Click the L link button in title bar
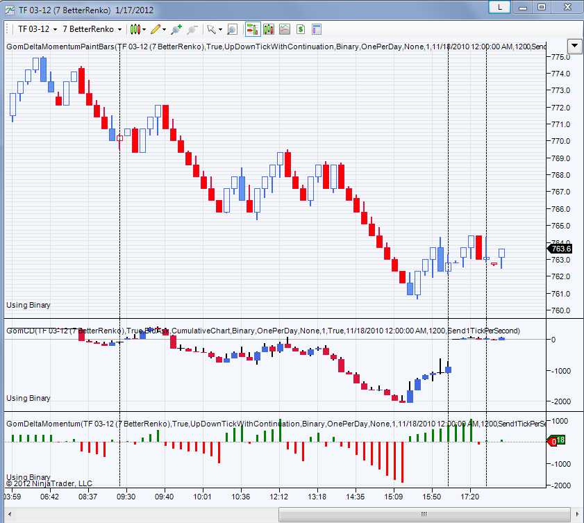This screenshot has width=584, height=523. click(499, 7)
